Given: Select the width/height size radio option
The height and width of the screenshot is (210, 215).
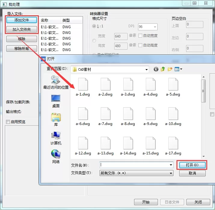Looking at the screenshot, I should coord(94,41).
